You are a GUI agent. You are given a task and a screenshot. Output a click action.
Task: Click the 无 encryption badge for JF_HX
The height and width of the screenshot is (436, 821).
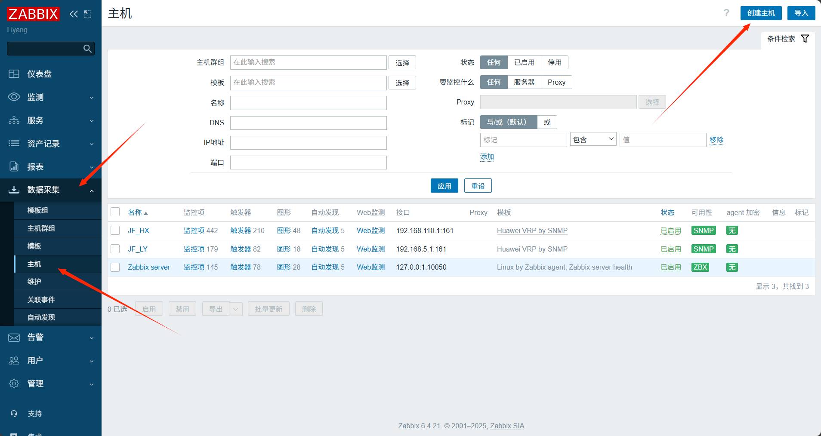(x=732, y=230)
